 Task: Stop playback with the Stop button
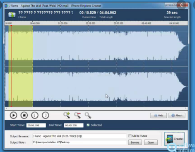(24, 115)
